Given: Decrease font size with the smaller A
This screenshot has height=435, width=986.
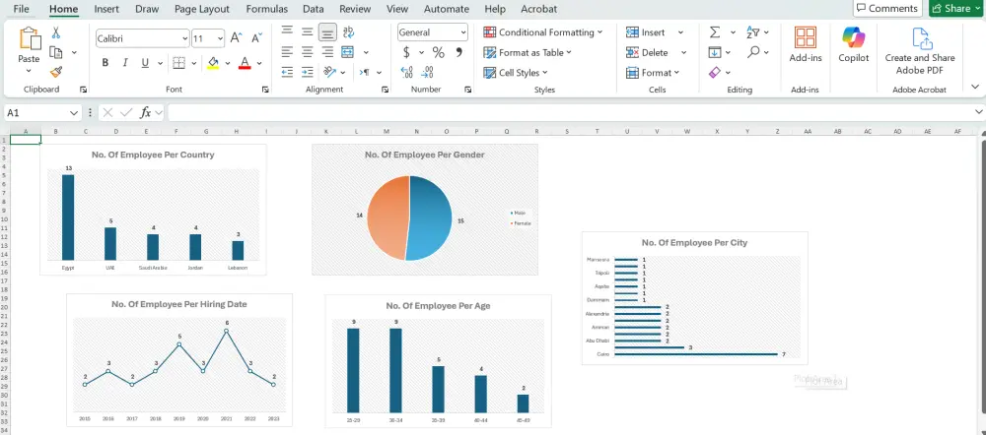Looking at the screenshot, I should point(256,38).
